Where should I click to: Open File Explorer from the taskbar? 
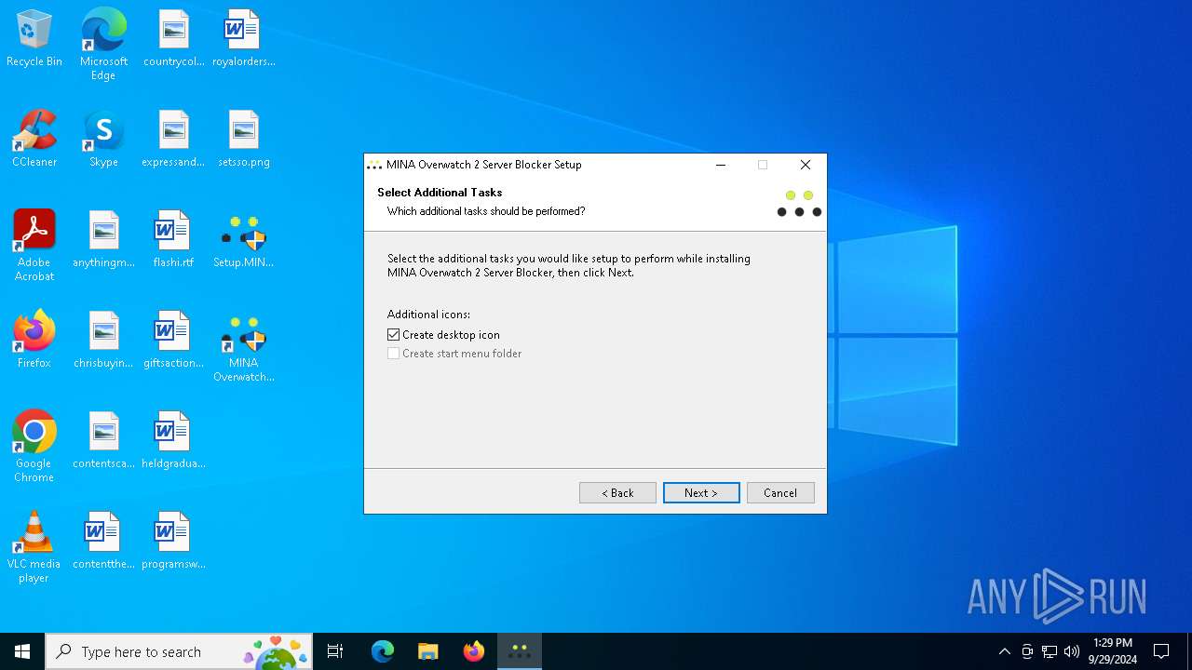[x=427, y=651]
